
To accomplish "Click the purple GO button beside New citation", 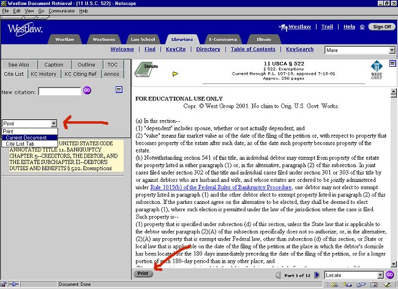I will tap(87, 90).
